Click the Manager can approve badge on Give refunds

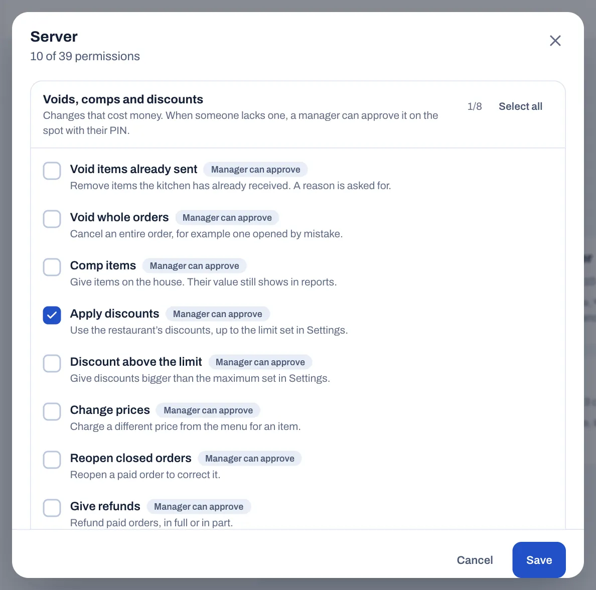coord(198,507)
